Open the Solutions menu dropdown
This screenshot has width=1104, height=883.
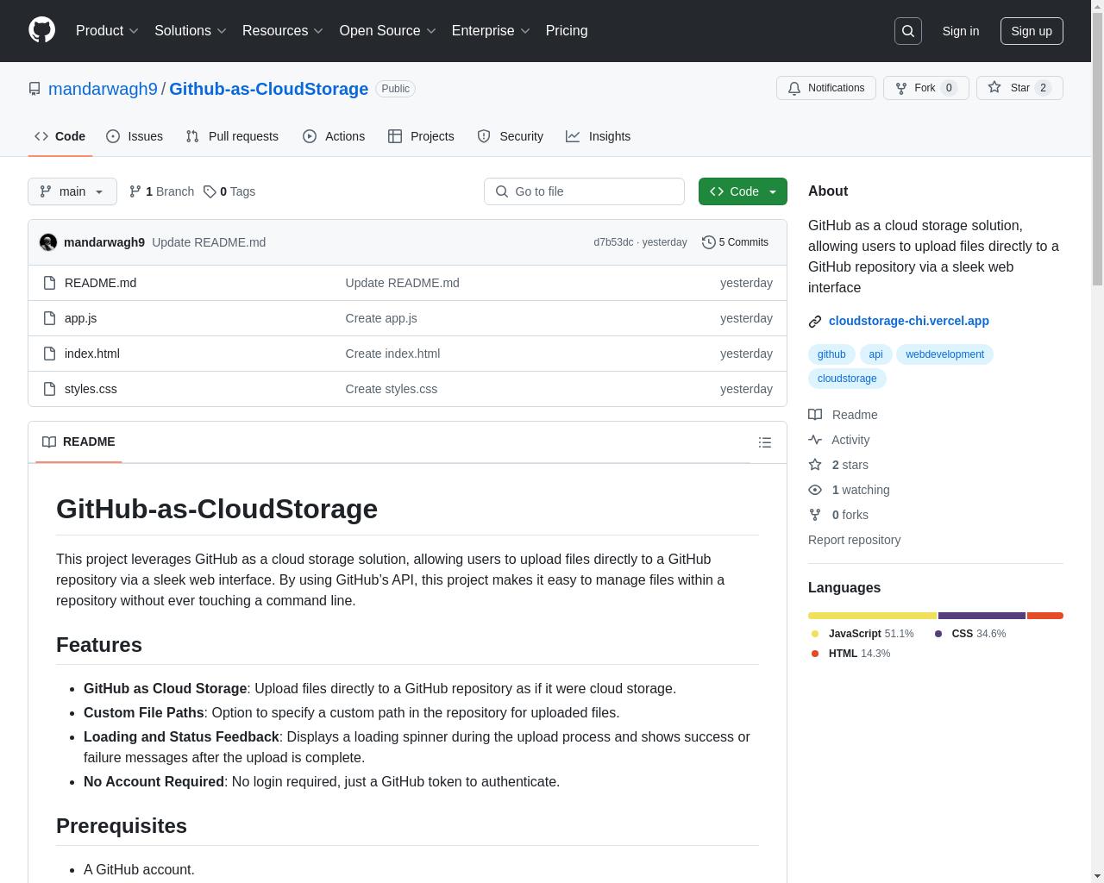191,30
